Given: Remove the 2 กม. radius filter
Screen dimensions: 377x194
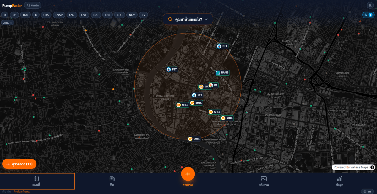Looking at the screenshot, I should pyautogui.click(x=12, y=23).
